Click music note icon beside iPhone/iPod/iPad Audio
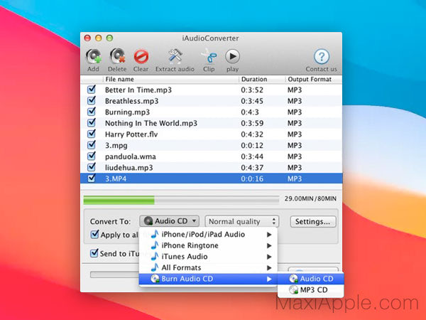Screen dimensions: 426x320 pyautogui.click(x=155, y=234)
